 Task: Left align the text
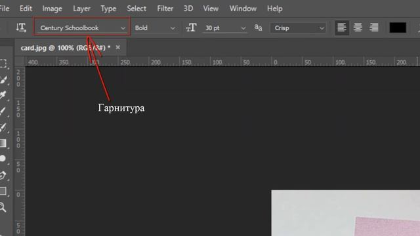click(x=342, y=28)
